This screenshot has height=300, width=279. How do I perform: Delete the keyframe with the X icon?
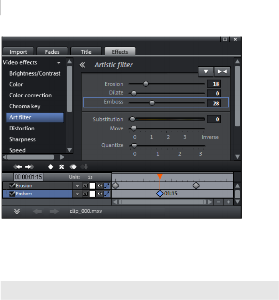[x=61, y=167]
